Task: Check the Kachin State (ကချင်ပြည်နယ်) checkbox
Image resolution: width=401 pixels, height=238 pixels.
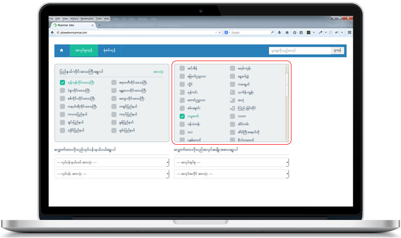Action: 114,107
